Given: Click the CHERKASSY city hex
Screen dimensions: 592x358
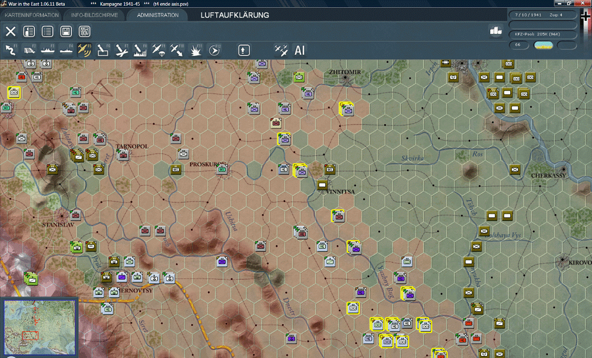Looking at the screenshot, I should pos(564,170).
